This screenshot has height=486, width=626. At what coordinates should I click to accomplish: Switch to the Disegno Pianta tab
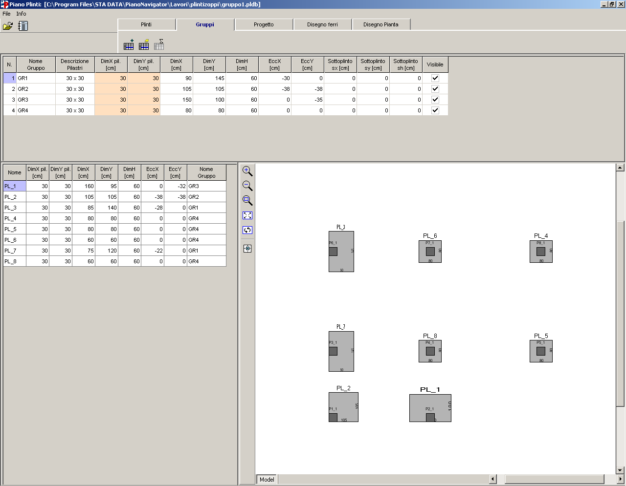point(381,24)
